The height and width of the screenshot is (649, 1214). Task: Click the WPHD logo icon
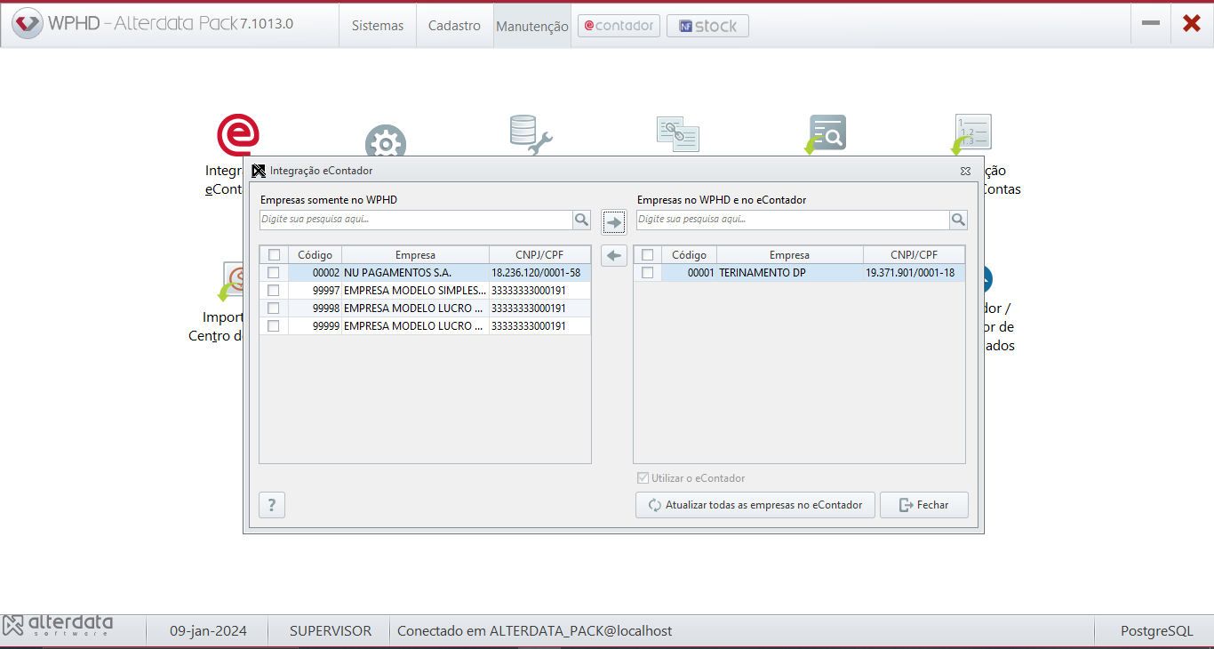[28, 24]
